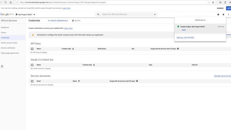Select all API Keys checkbox

32,49
